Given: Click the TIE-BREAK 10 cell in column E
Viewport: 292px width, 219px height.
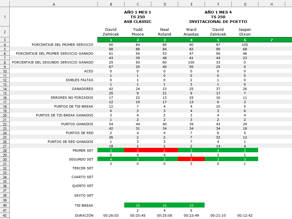Looking at the screenshot, I should (x=191, y=205).
